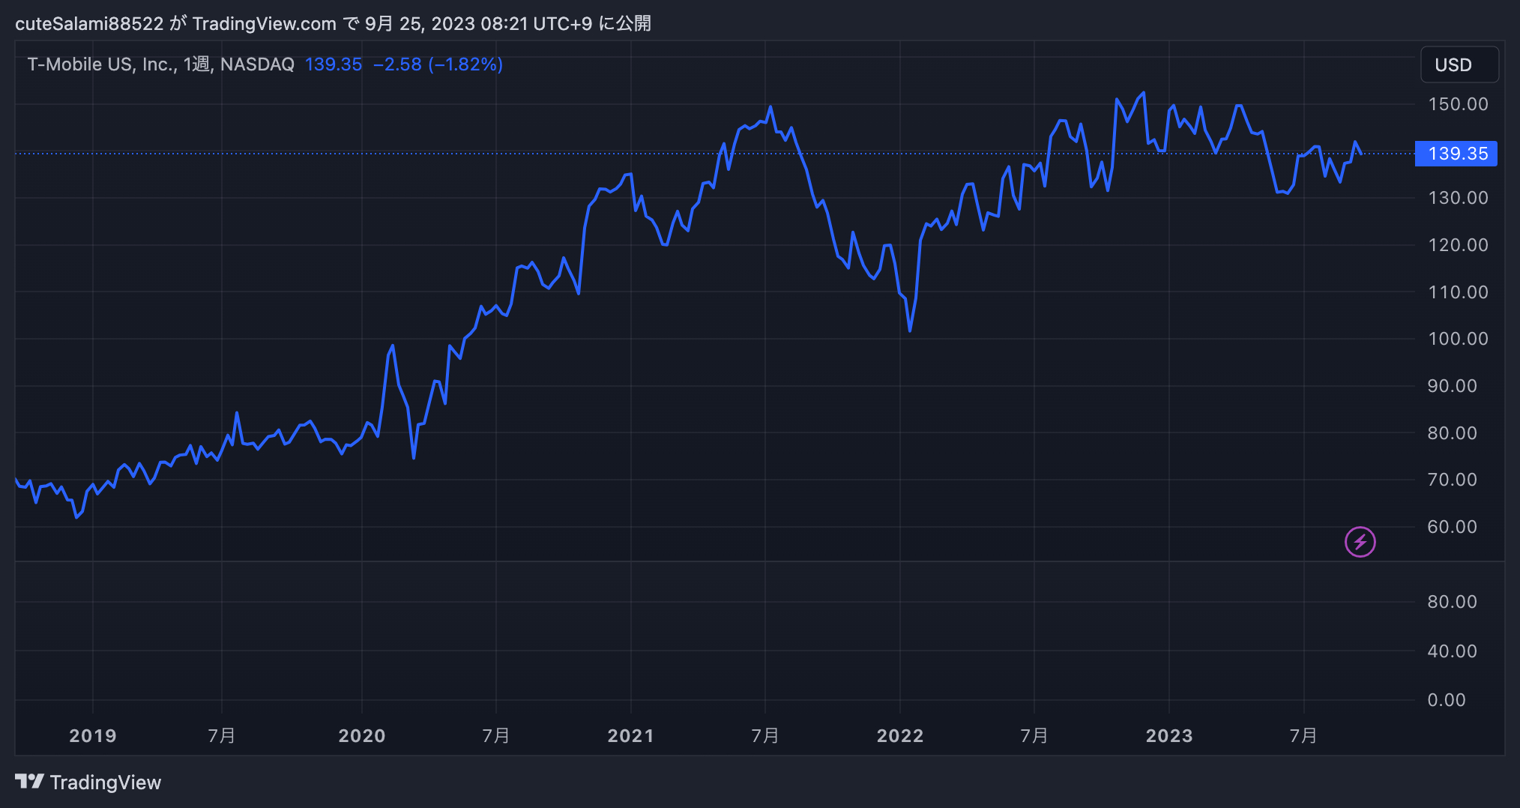Click the 150.00 price axis label

1458,104
